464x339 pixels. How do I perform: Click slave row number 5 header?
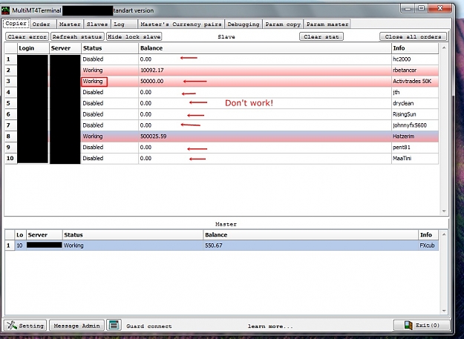click(x=11, y=103)
